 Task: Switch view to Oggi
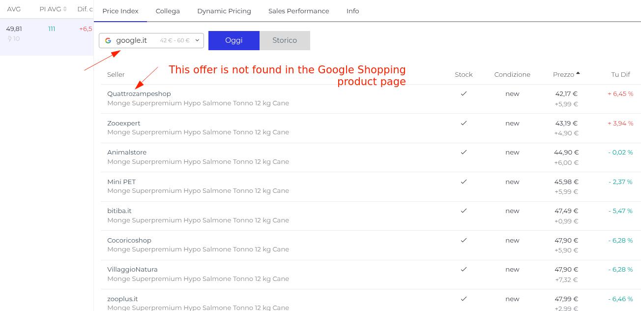click(x=233, y=40)
